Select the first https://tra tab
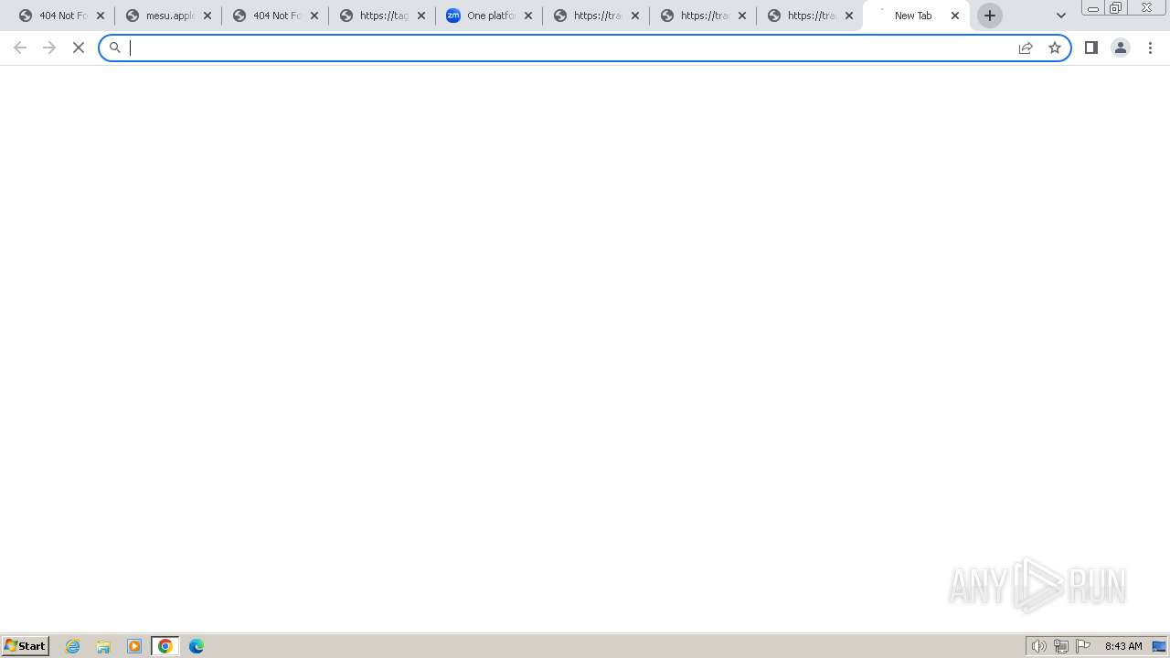 click(596, 16)
